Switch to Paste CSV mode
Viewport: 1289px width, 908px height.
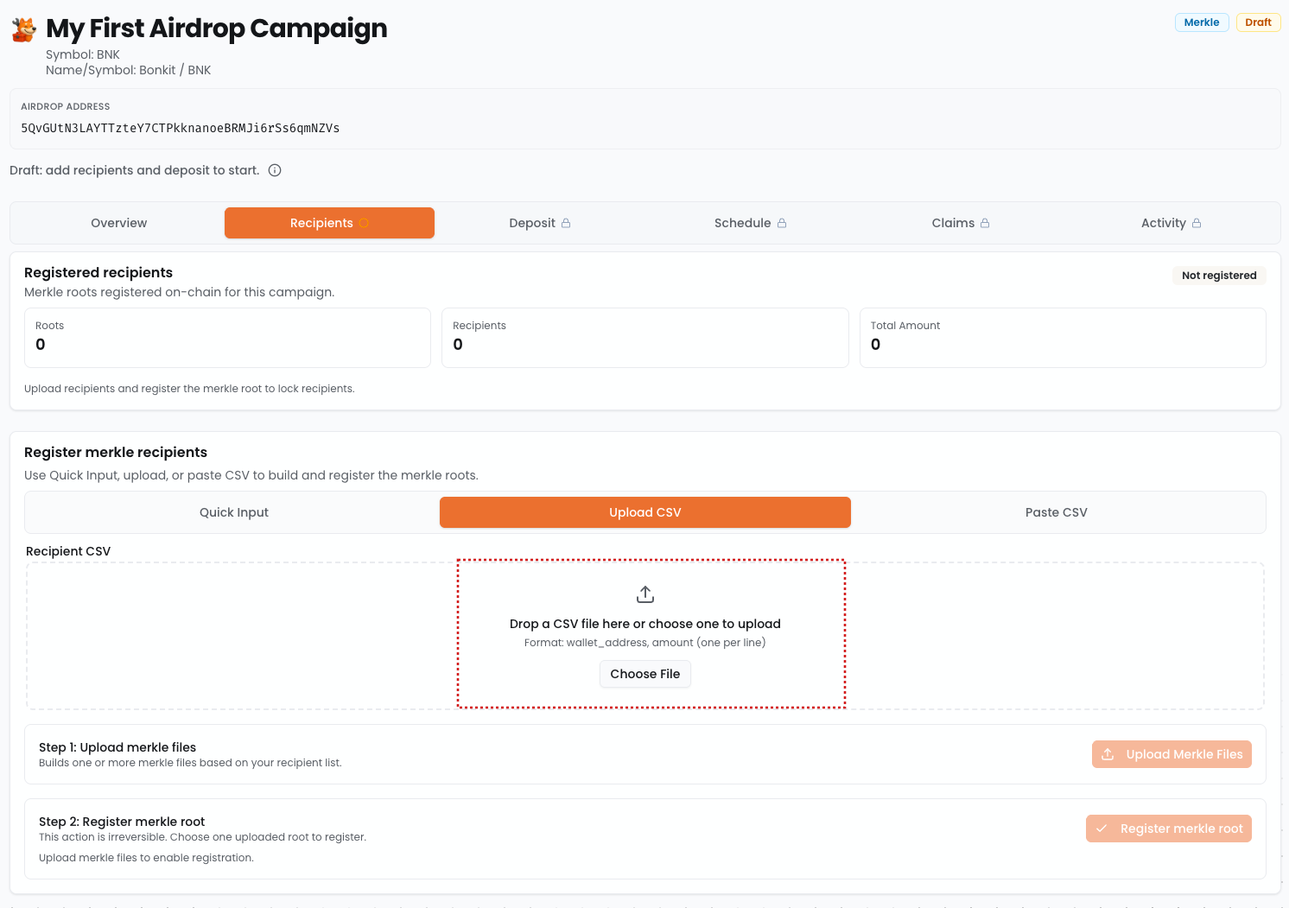point(1056,512)
